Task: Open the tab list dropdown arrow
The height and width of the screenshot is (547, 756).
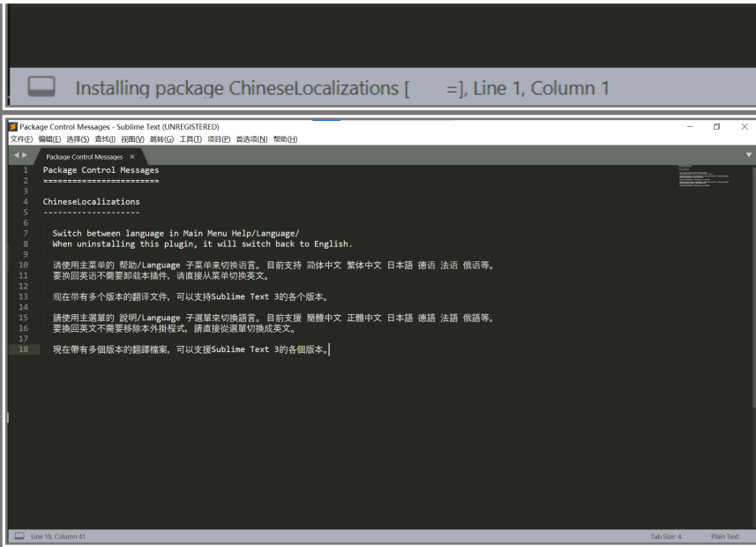Action: click(749, 155)
